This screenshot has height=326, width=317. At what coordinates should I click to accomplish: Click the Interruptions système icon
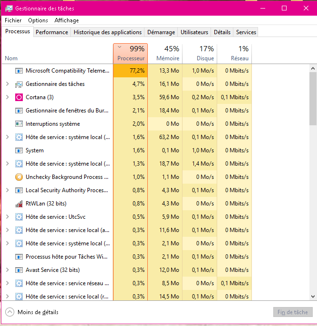[x=19, y=124]
